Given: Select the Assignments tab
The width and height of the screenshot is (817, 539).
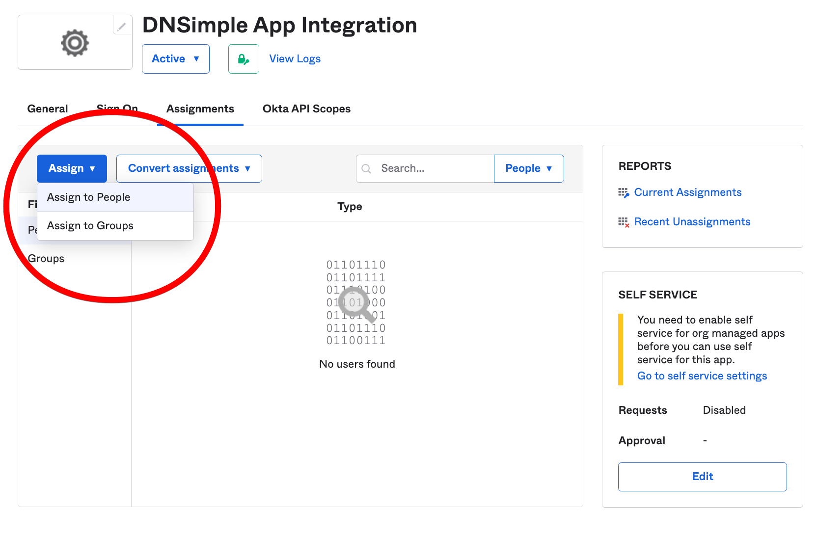Looking at the screenshot, I should pos(200,109).
